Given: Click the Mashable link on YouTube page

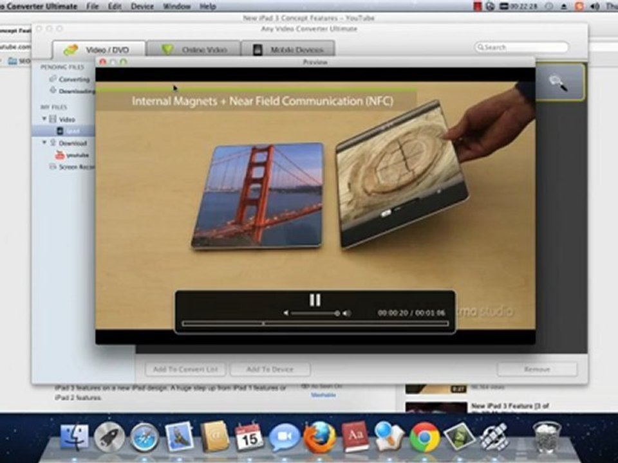Looking at the screenshot, I should [323, 395].
